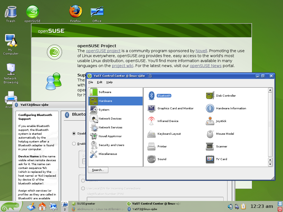Select the Security and Users category
This screenshot has height=212, width=283.
(116, 145)
